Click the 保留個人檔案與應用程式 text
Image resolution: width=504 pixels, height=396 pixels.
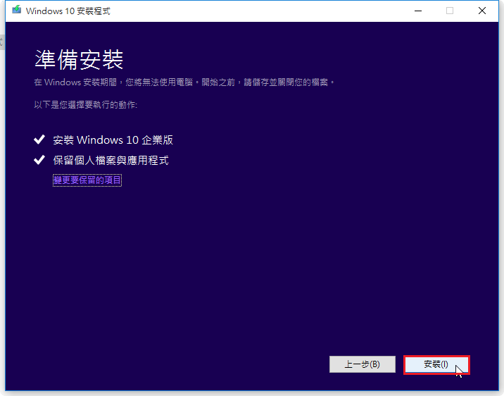[111, 161]
